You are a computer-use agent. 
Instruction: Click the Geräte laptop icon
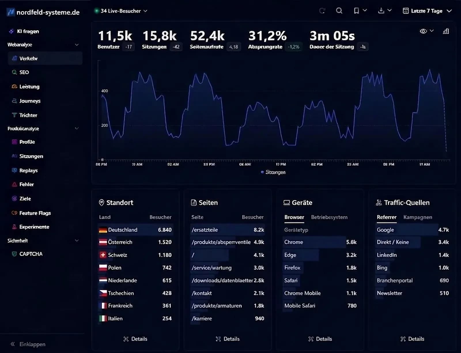[x=287, y=203]
